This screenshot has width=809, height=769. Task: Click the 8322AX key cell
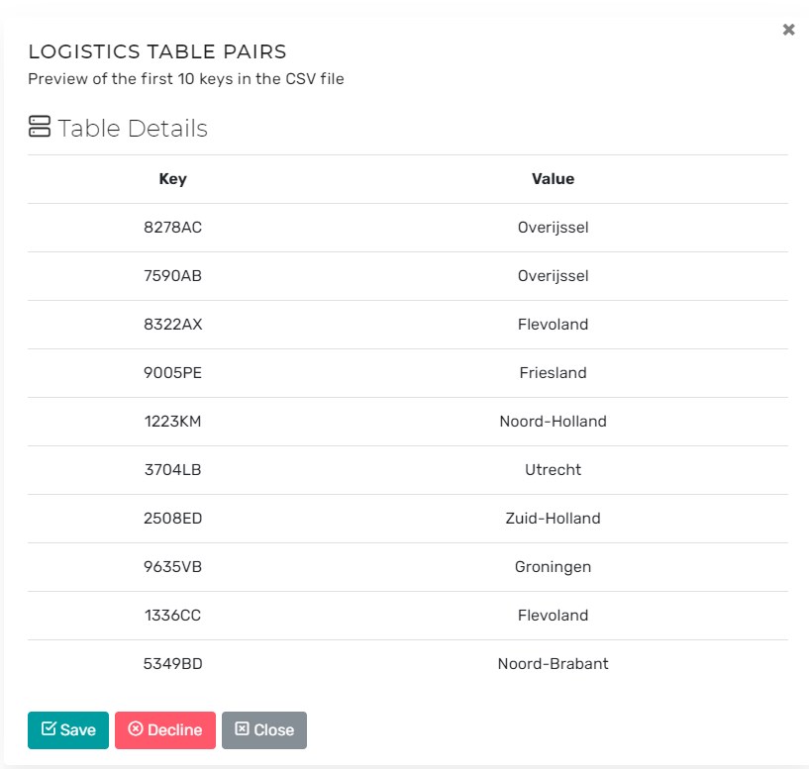point(172,325)
